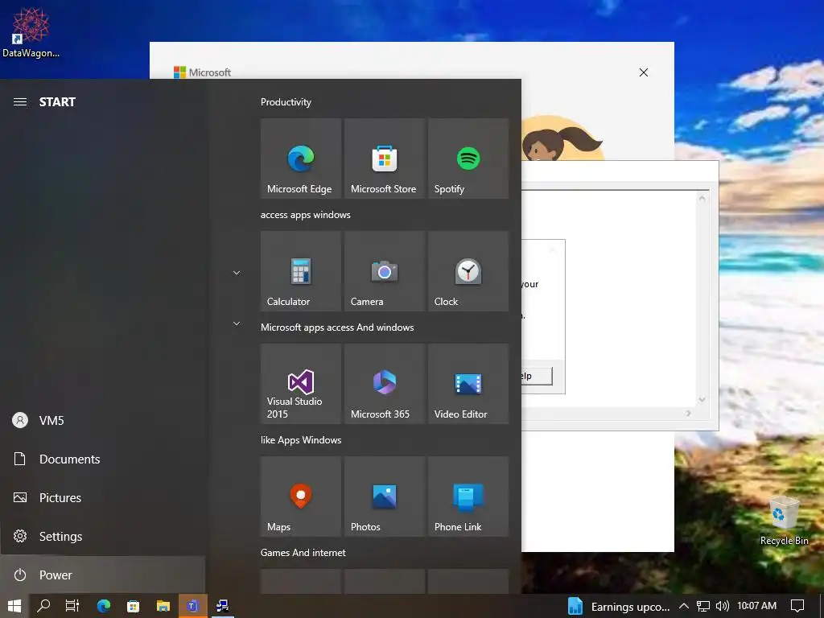
Task: Select 'Games And internet' group heading
Action: coord(303,552)
